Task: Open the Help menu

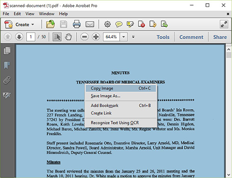Action: point(64,14)
